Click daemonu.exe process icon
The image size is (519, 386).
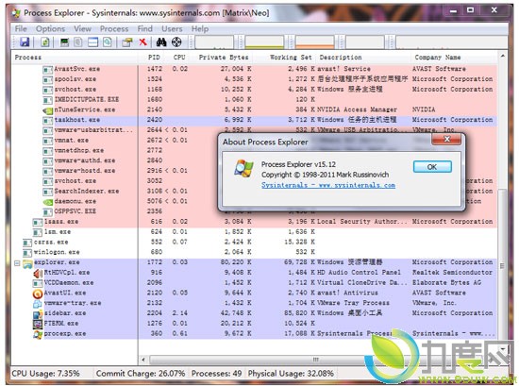tap(48, 202)
